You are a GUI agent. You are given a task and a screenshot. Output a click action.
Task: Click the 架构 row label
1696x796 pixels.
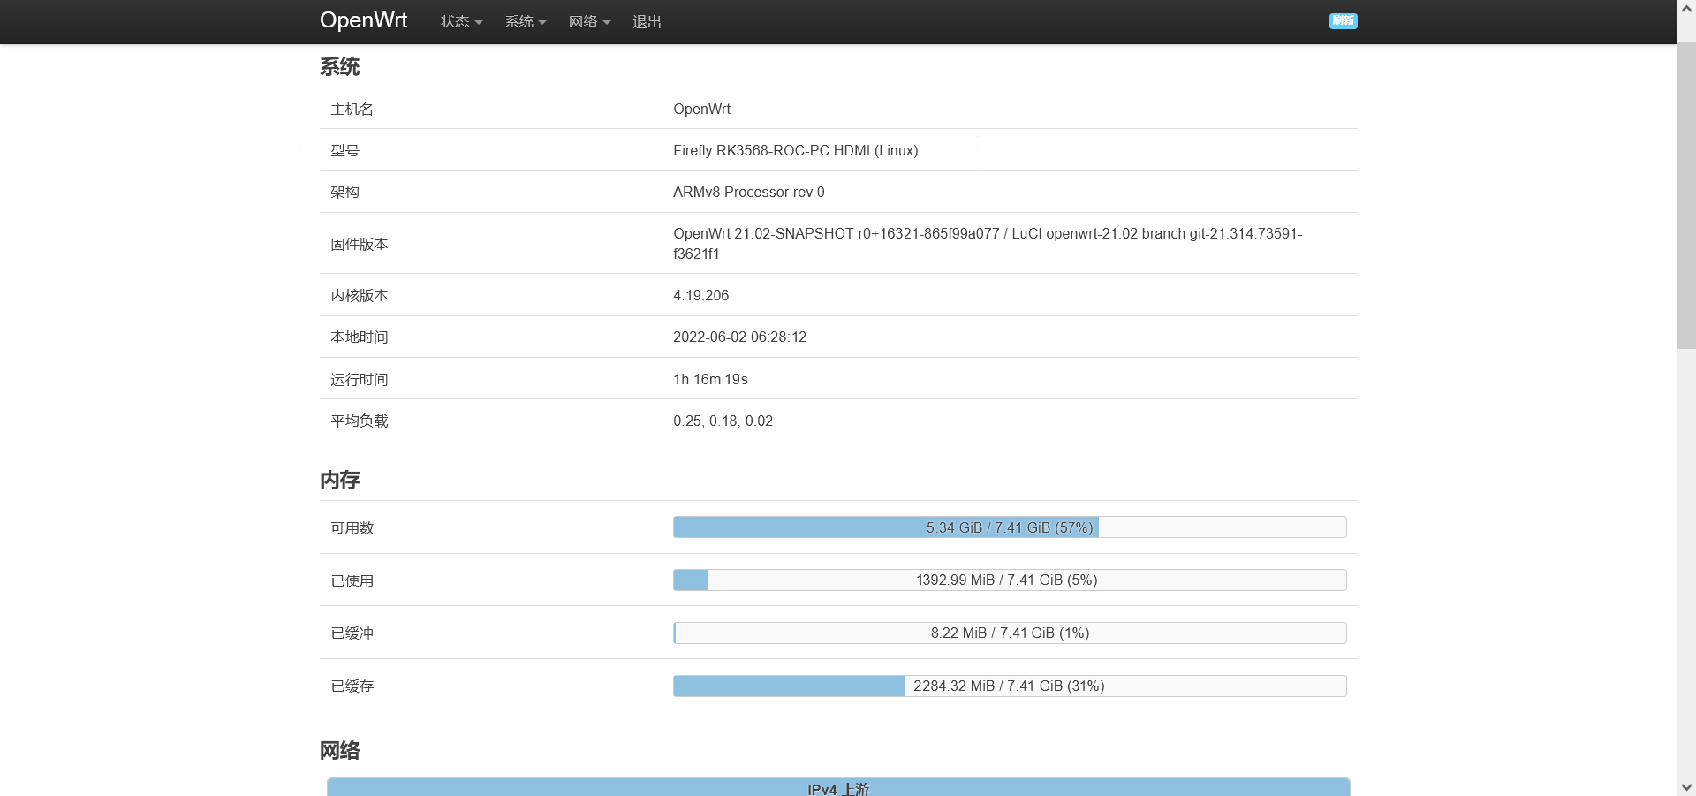(x=344, y=192)
